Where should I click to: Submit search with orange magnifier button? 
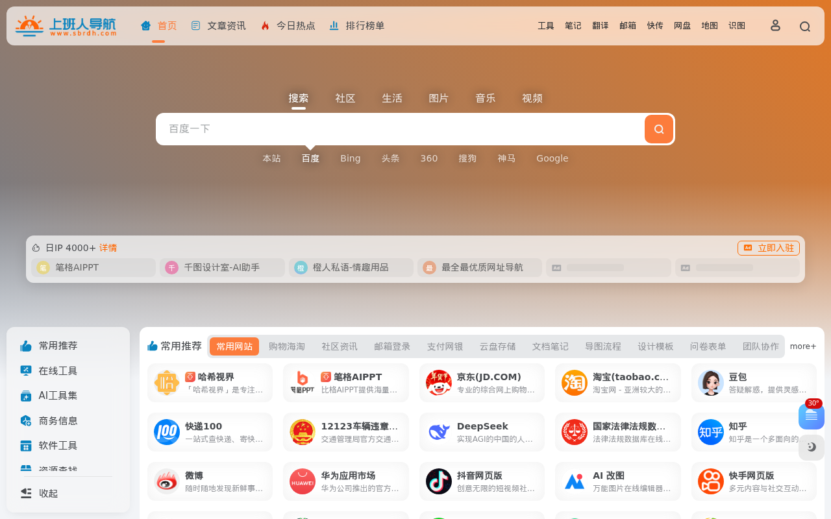659,129
